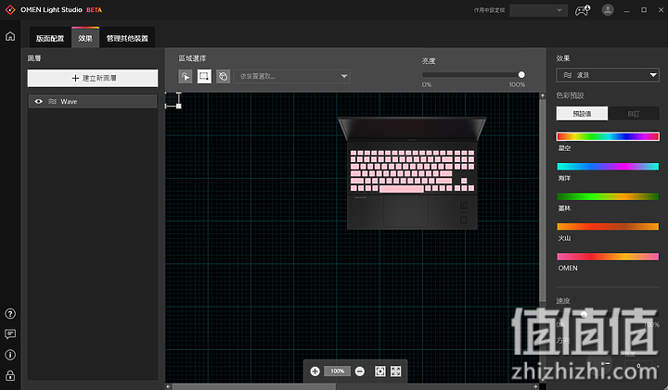Switch to the 管理其他裝置 tab
Image resolution: width=668 pixels, height=390 pixels.
click(127, 38)
